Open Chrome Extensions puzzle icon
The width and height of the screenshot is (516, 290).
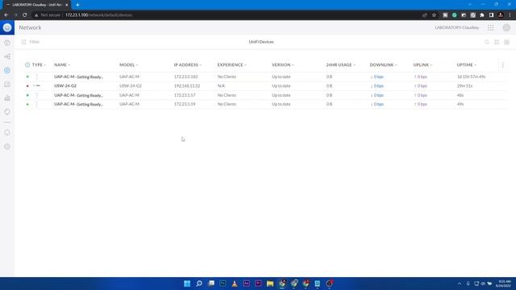(482, 15)
